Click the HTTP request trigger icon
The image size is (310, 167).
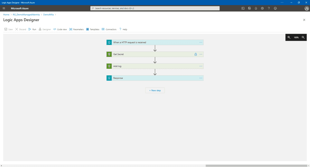coord(109,42)
